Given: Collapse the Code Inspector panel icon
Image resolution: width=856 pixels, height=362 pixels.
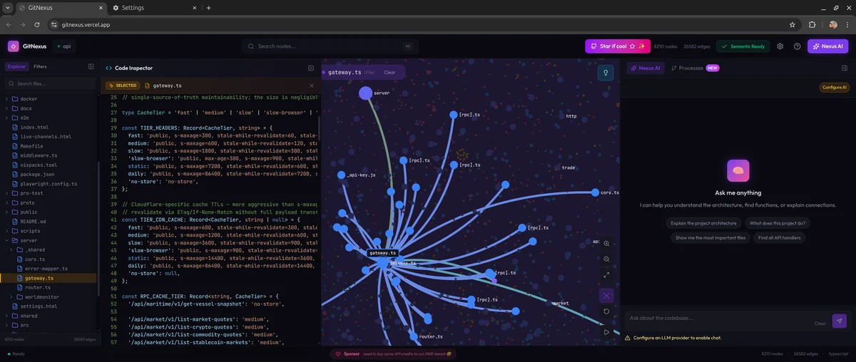Looking at the screenshot, I should pyautogui.click(x=311, y=68).
